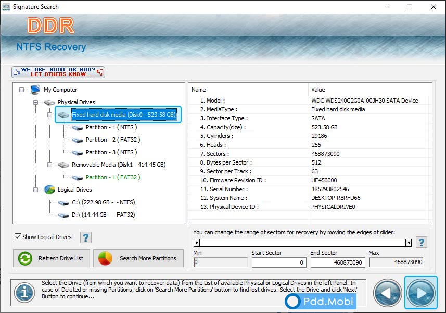Screen dimensions: 446x313
Task: Click the My Computer icon in tree
Action: [35, 90]
